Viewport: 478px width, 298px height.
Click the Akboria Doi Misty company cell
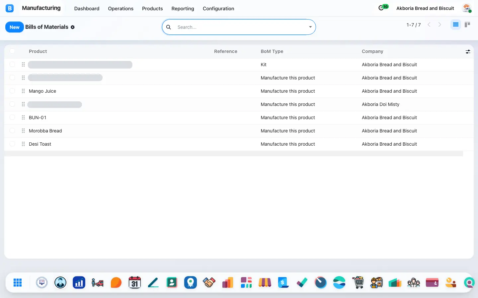click(x=380, y=104)
